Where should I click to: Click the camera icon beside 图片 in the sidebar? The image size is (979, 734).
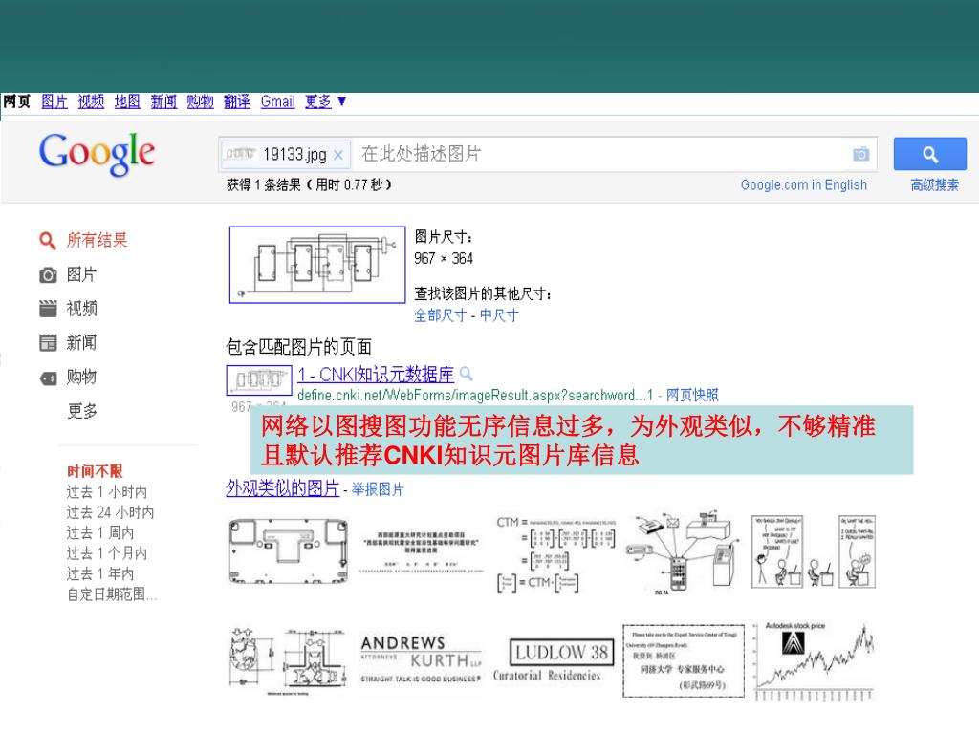pyautogui.click(x=48, y=274)
